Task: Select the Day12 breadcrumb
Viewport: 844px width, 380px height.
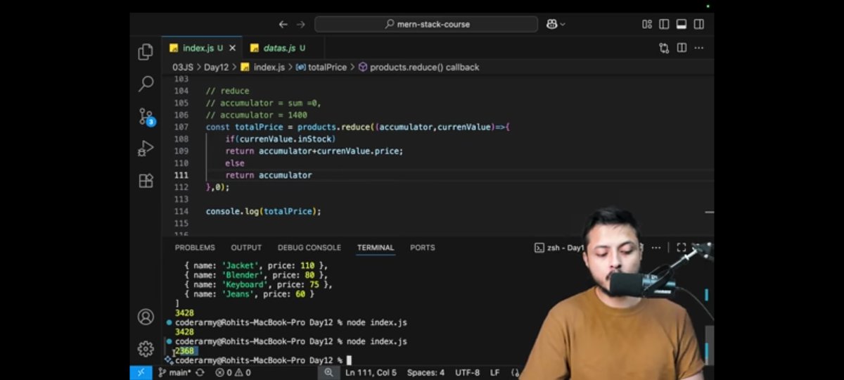Action: click(x=217, y=67)
